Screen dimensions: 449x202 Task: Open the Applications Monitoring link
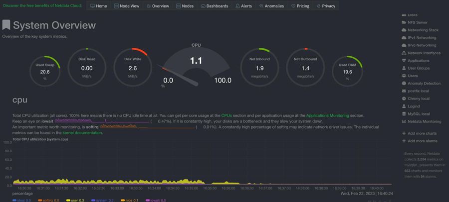point(327,115)
